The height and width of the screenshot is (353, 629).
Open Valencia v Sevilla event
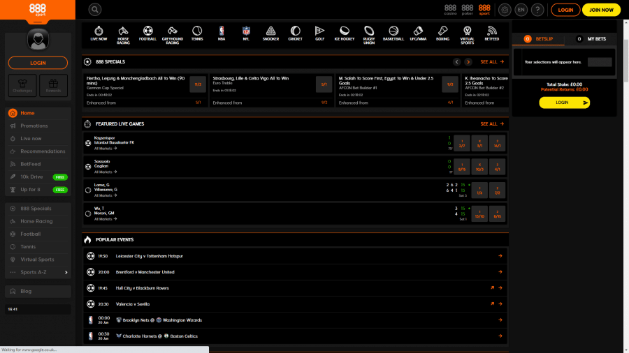[295, 304]
